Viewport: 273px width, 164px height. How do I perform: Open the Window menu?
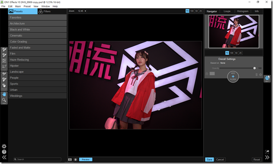point(45,6)
